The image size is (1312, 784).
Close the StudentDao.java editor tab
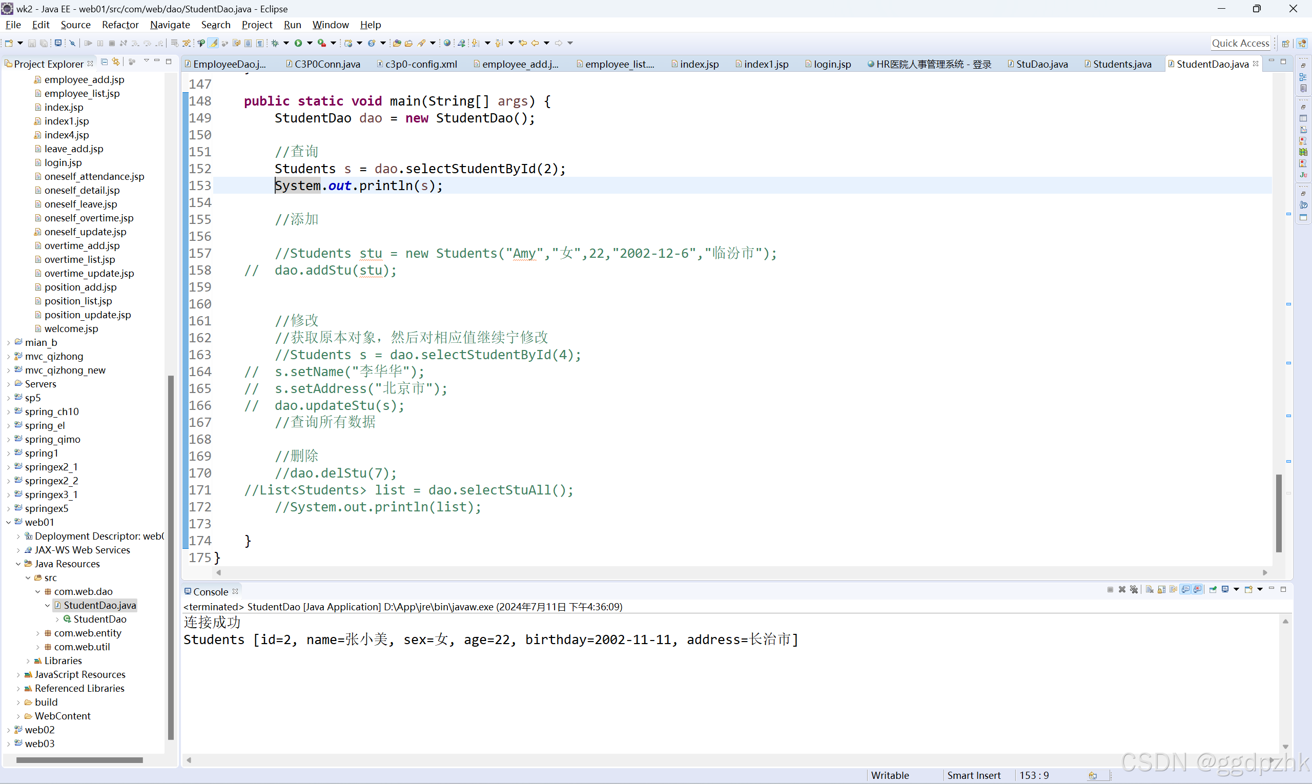pos(1256,64)
